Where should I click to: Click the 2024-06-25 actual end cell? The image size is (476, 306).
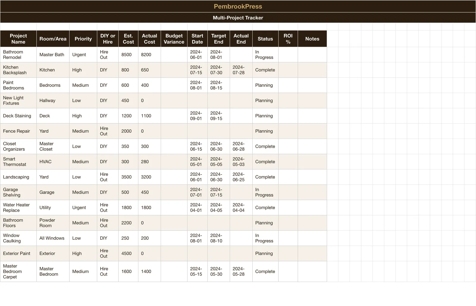[x=241, y=177]
